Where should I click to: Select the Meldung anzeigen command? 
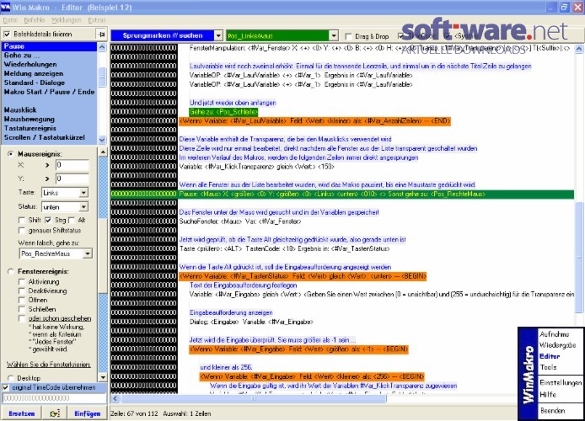coord(49,73)
